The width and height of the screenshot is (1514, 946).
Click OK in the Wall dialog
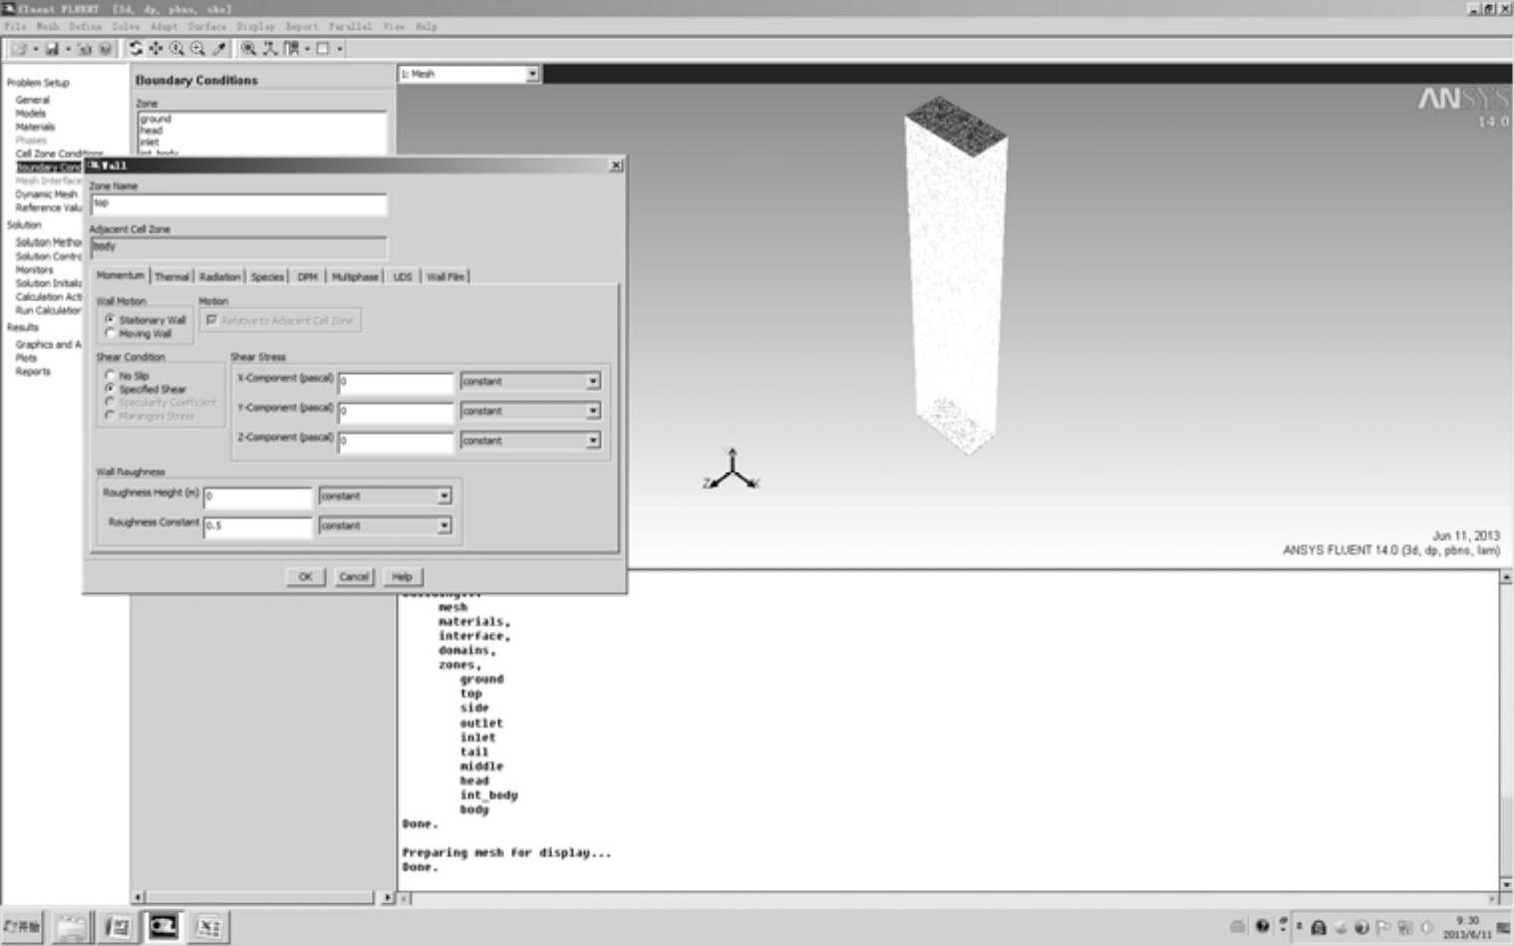(x=305, y=576)
